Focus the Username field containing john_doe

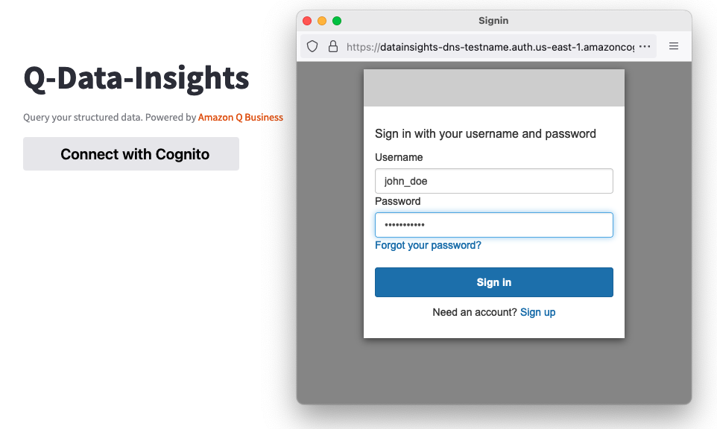pos(493,181)
